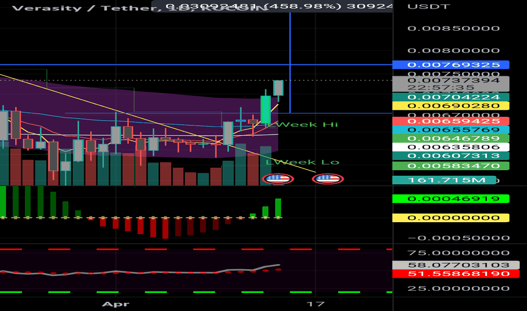The width and height of the screenshot is (527, 311).
Task: Click the 25.00000000 RSI axis level
Action: click(x=459, y=288)
